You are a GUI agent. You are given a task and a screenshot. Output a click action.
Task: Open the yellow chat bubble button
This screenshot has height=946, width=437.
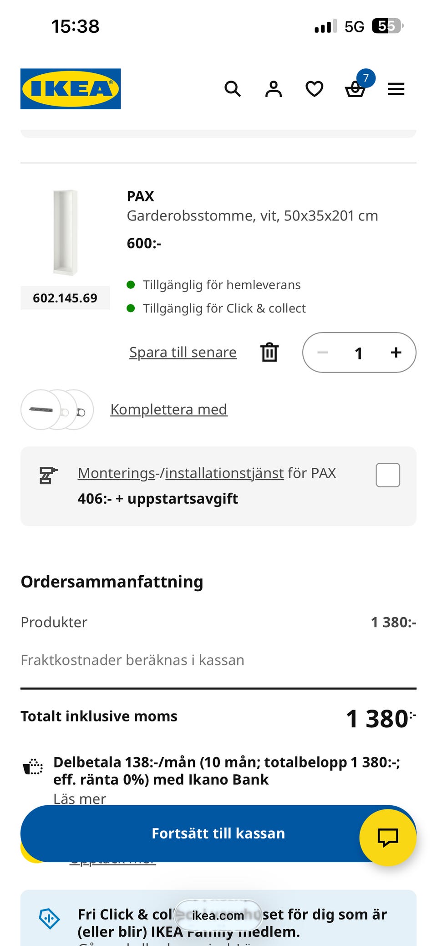(387, 837)
